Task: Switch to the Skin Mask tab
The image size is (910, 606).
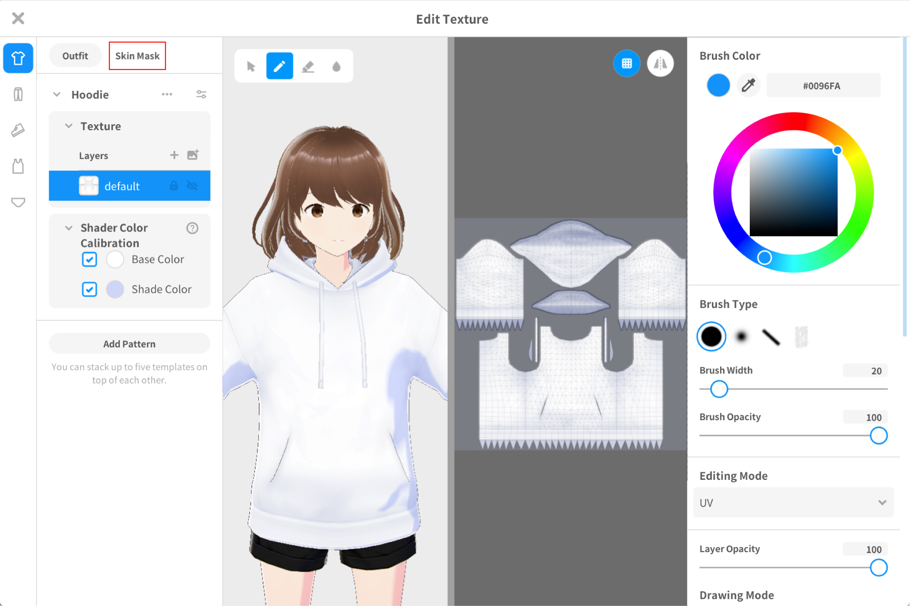Action: [137, 56]
